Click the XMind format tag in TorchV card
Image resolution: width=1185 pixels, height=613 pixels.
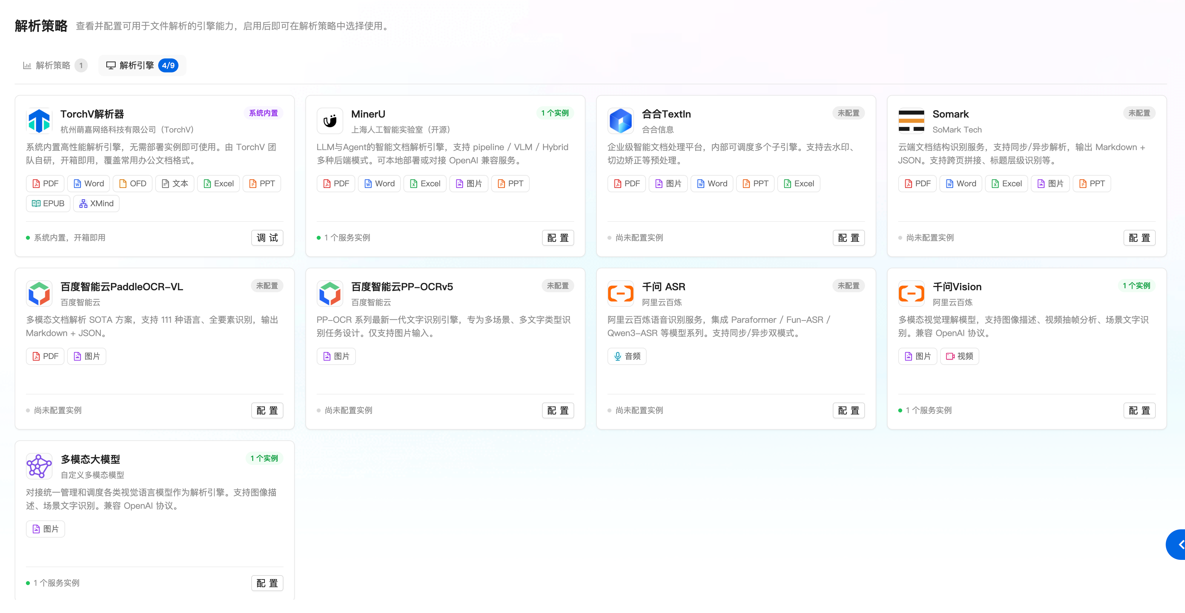click(96, 204)
